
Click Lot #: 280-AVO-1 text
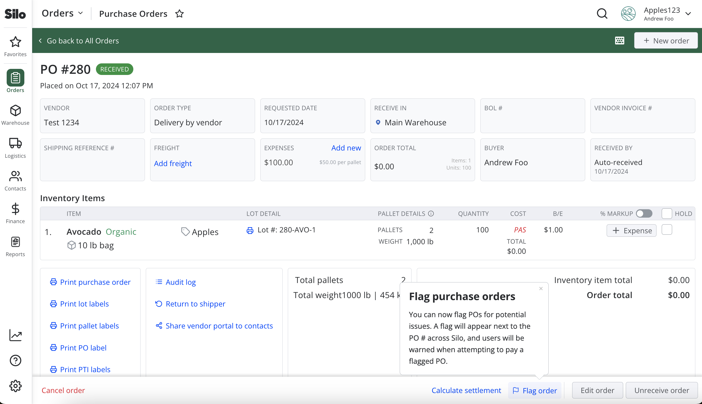286,230
